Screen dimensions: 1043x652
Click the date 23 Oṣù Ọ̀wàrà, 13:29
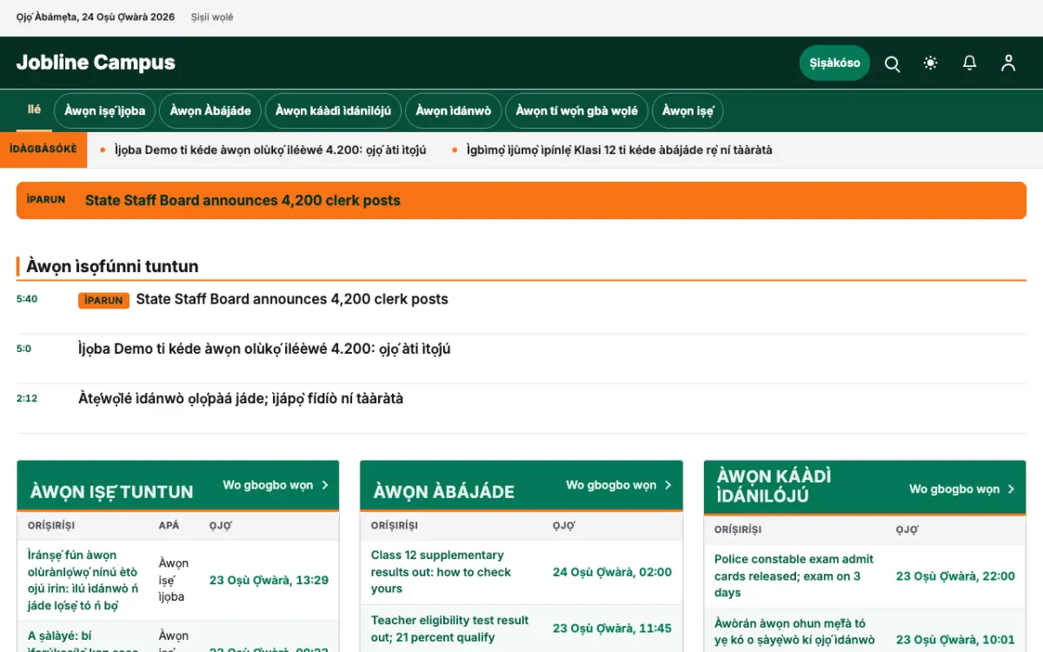(x=269, y=580)
